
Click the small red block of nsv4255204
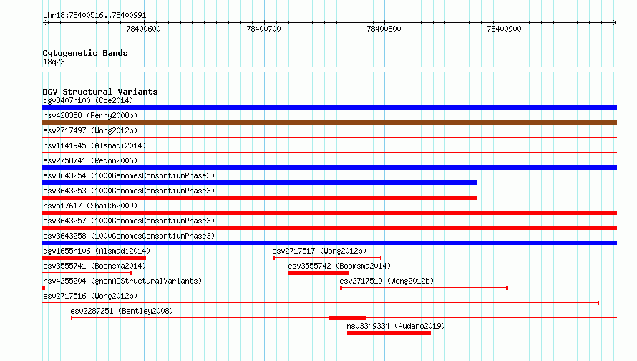[x=44, y=288]
